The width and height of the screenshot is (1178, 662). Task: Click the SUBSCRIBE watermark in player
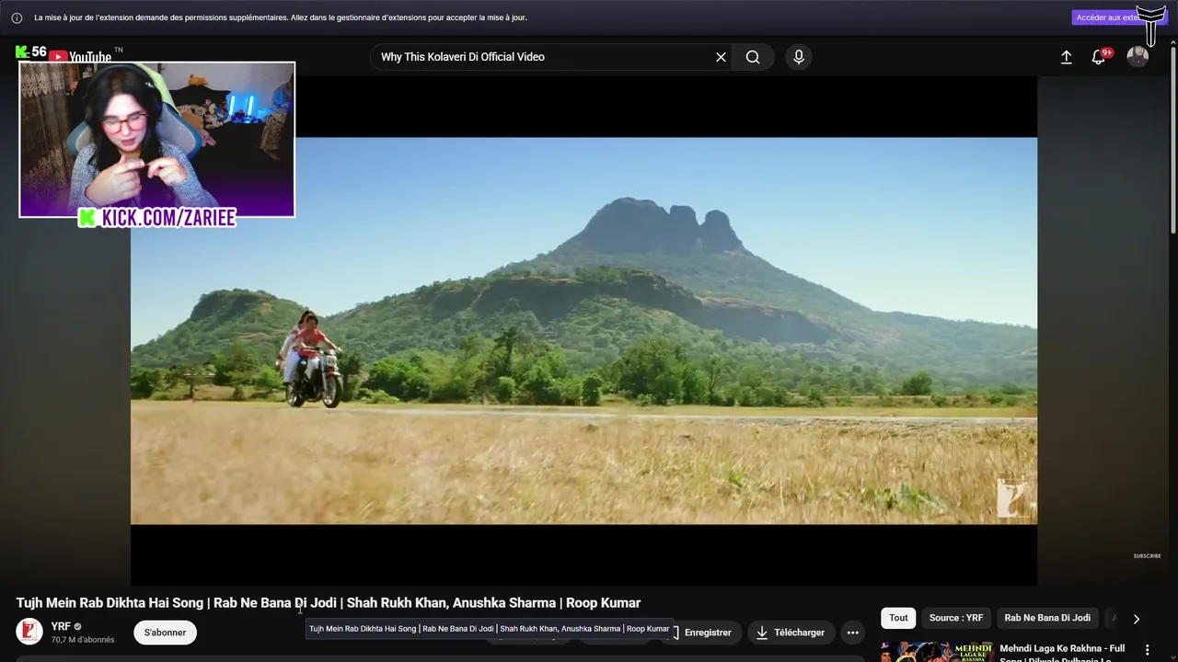(1147, 556)
